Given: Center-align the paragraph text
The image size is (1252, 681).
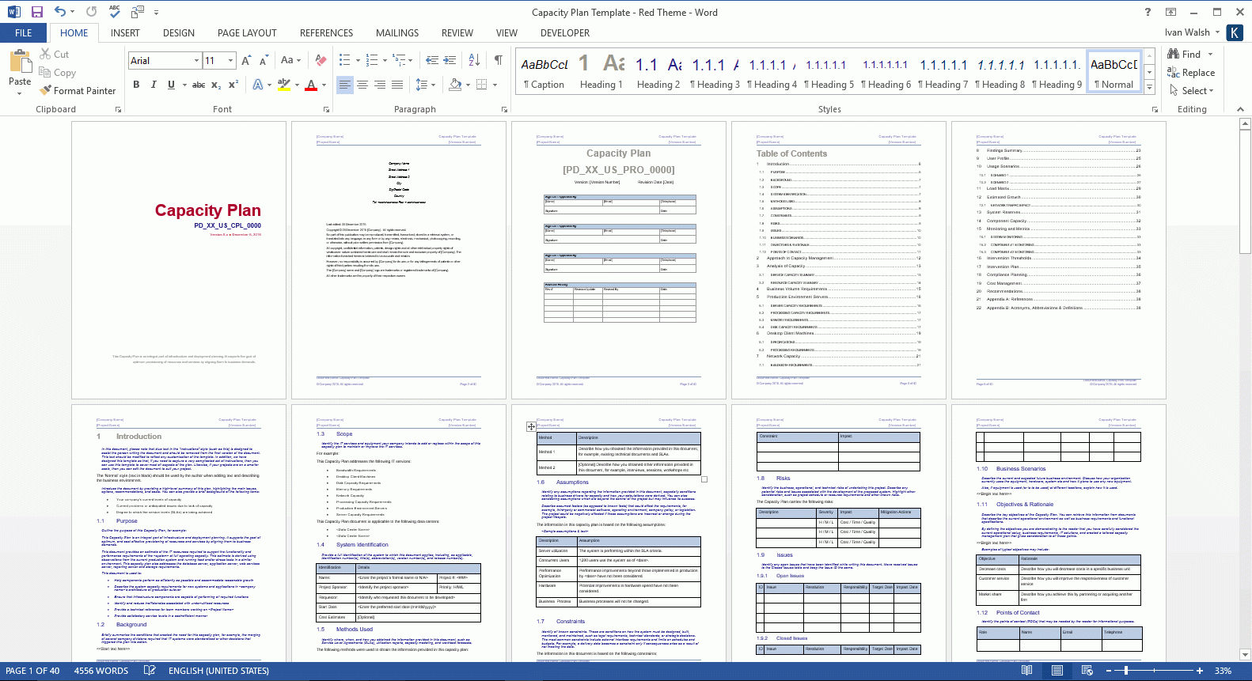Looking at the screenshot, I should [362, 85].
